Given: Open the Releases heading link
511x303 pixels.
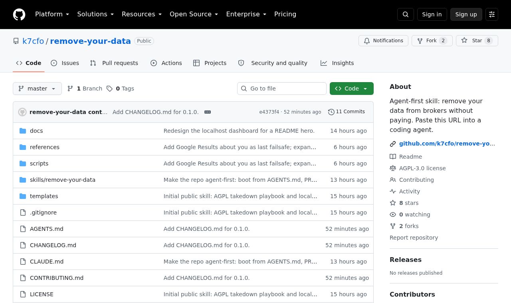Looking at the screenshot, I should pos(406,260).
